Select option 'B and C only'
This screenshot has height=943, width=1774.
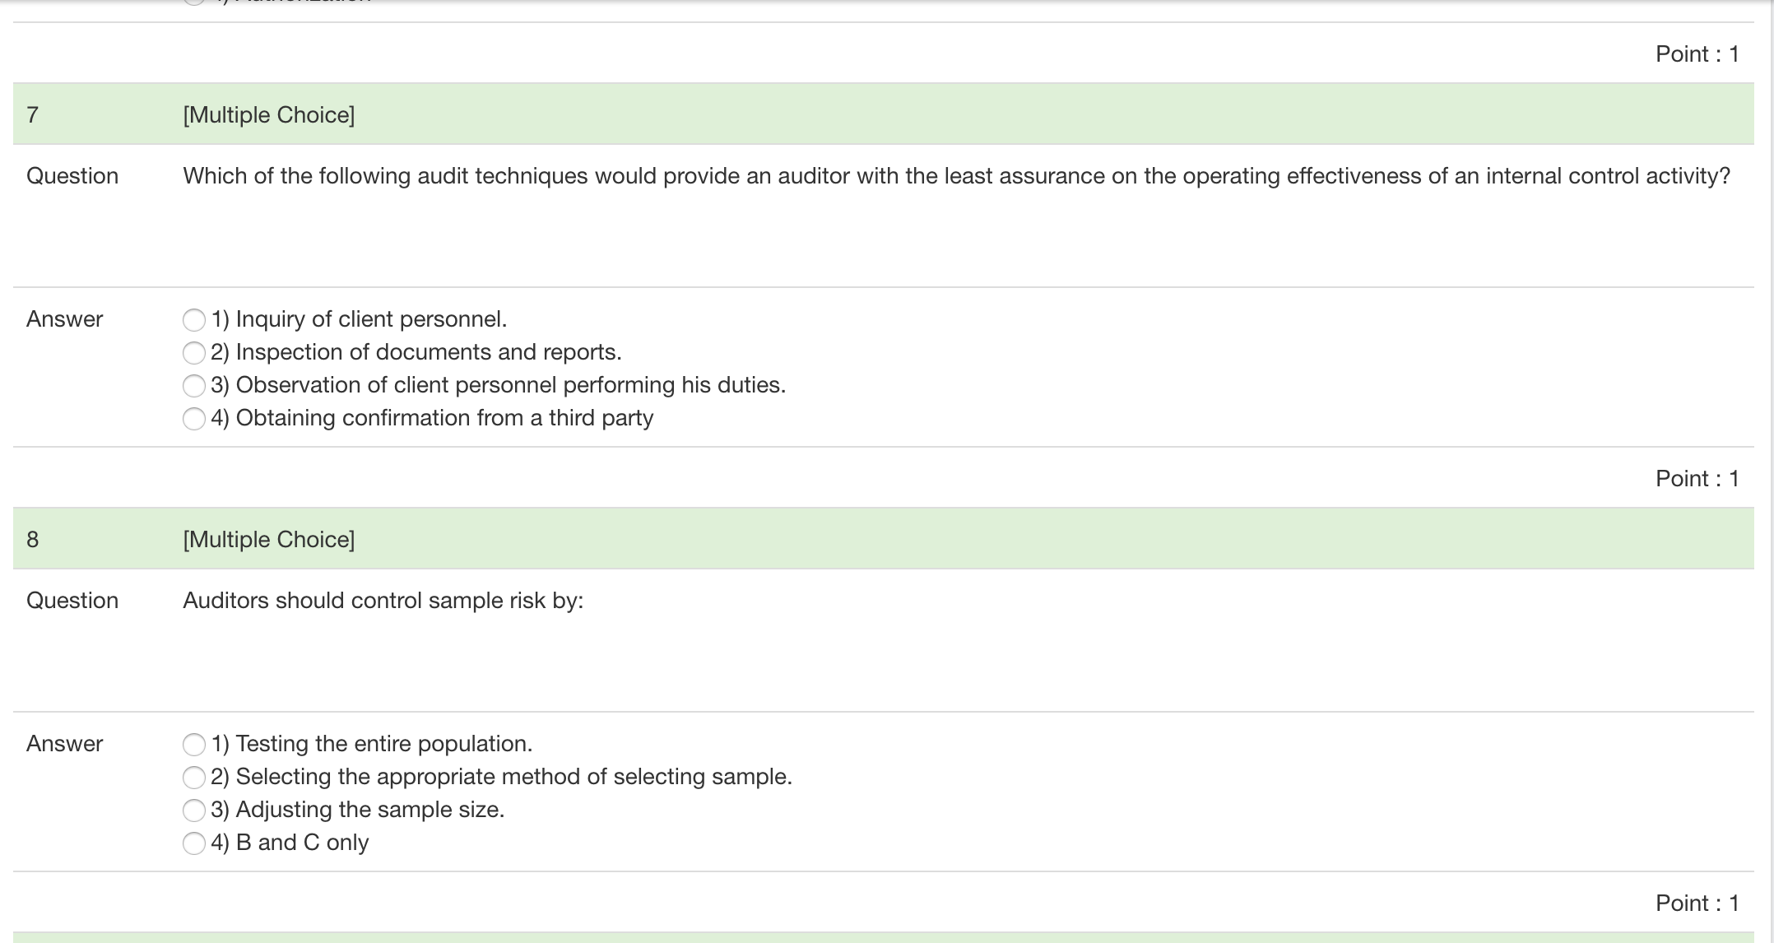click(194, 843)
